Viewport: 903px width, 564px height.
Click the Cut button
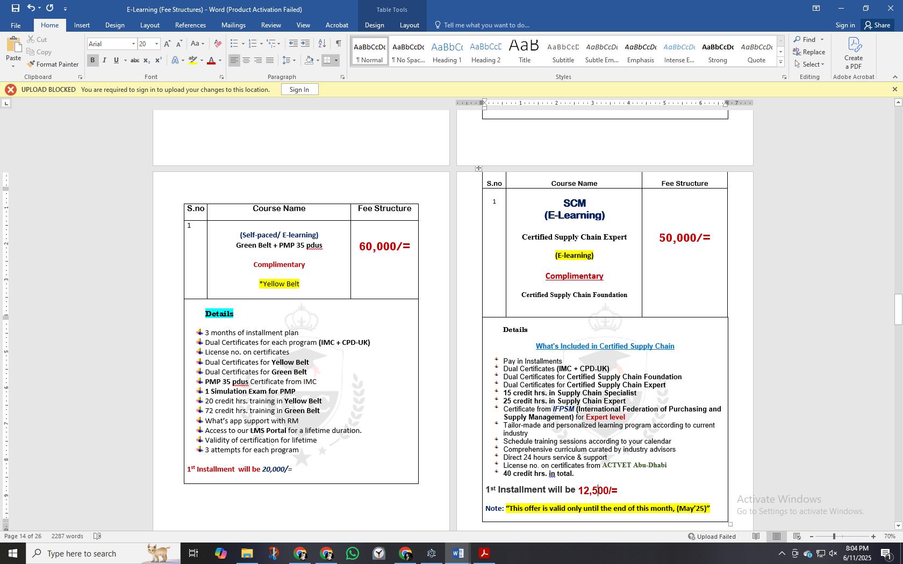click(x=37, y=40)
